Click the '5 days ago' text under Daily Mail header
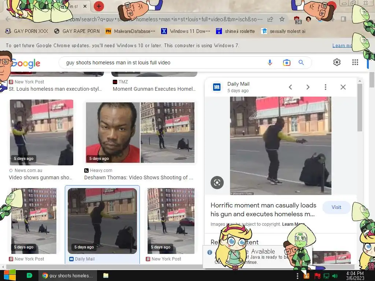The image size is (375, 281). coord(238,91)
